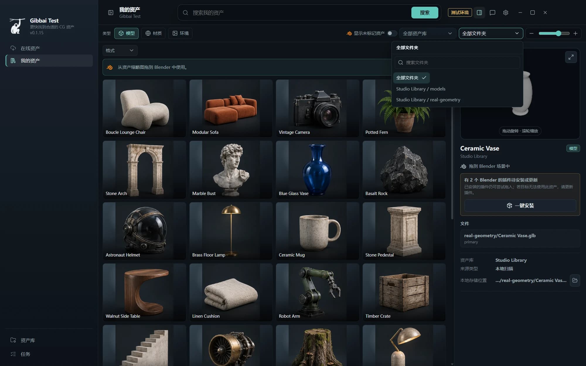Open the 格式 dropdown
The width and height of the screenshot is (586, 366).
120,50
